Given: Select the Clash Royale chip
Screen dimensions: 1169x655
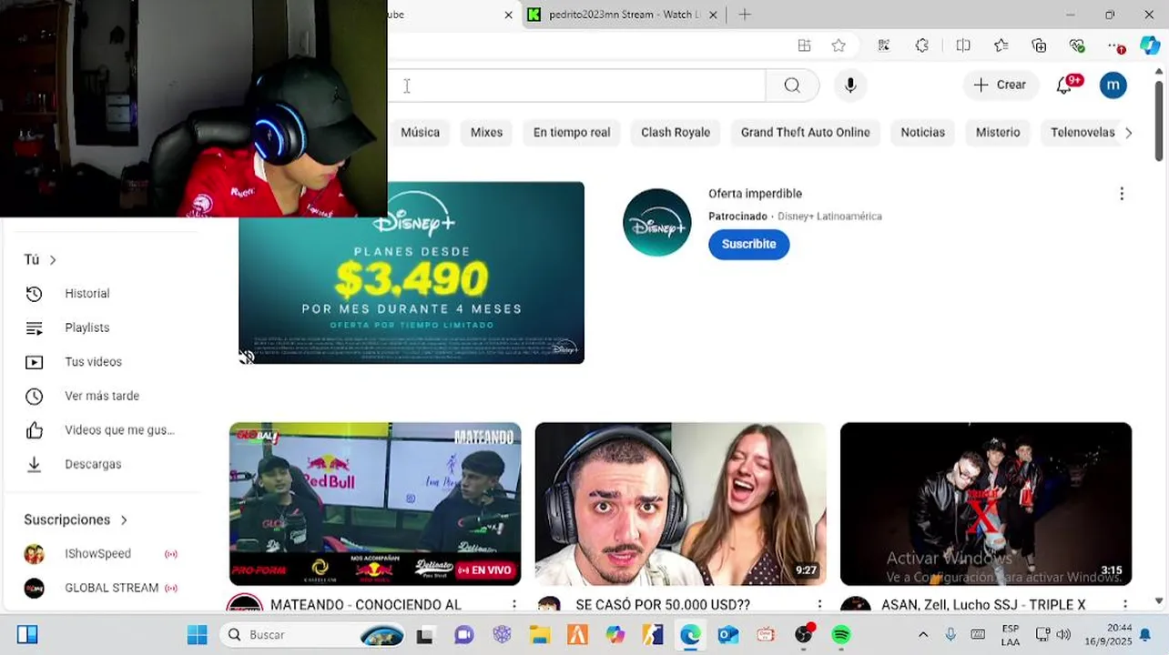Looking at the screenshot, I should point(676,133).
